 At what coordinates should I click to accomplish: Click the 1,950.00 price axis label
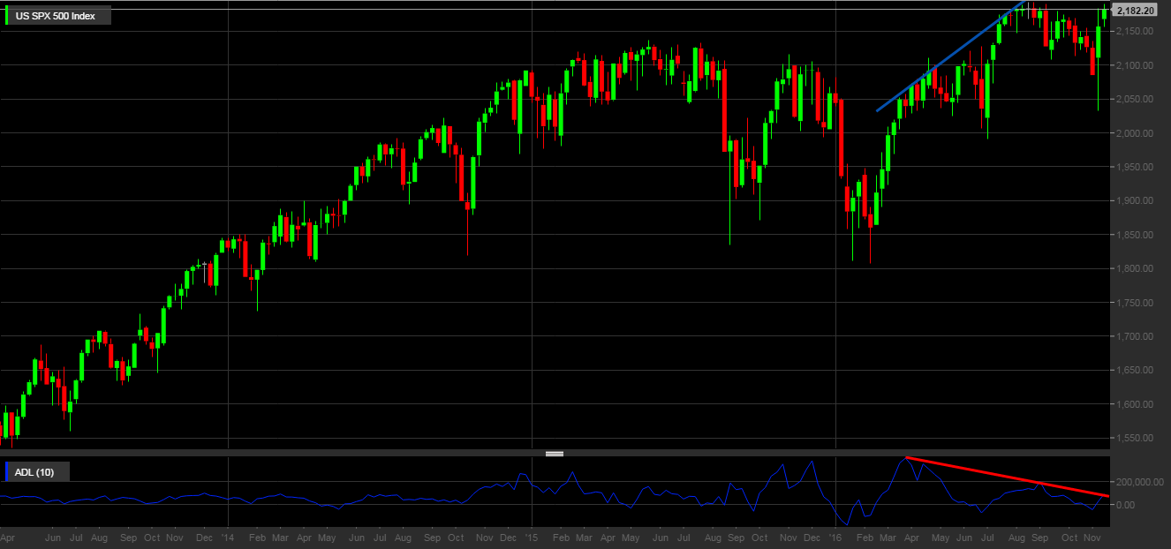pyautogui.click(x=1135, y=167)
